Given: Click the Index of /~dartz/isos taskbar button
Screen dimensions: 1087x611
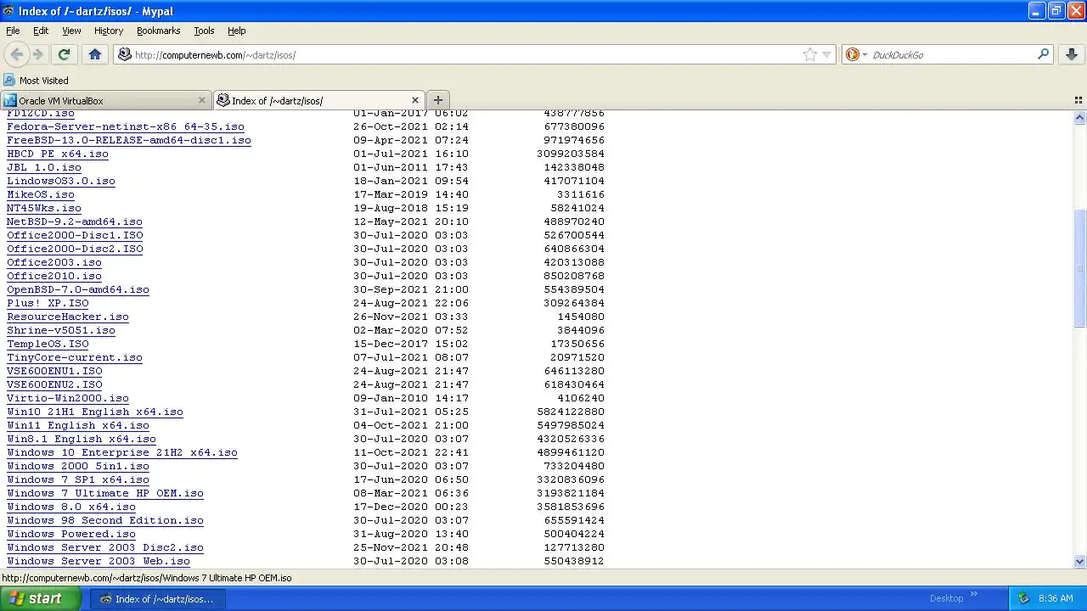Looking at the screenshot, I should click(x=158, y=598).
